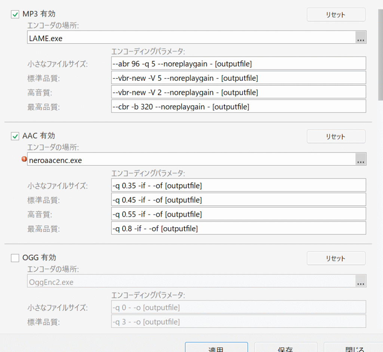Image resolution: width=383 pixels, height=352 pixels.
Task: Click the 閉じる button
Action: pyautogui.click(x=353, y=348)
